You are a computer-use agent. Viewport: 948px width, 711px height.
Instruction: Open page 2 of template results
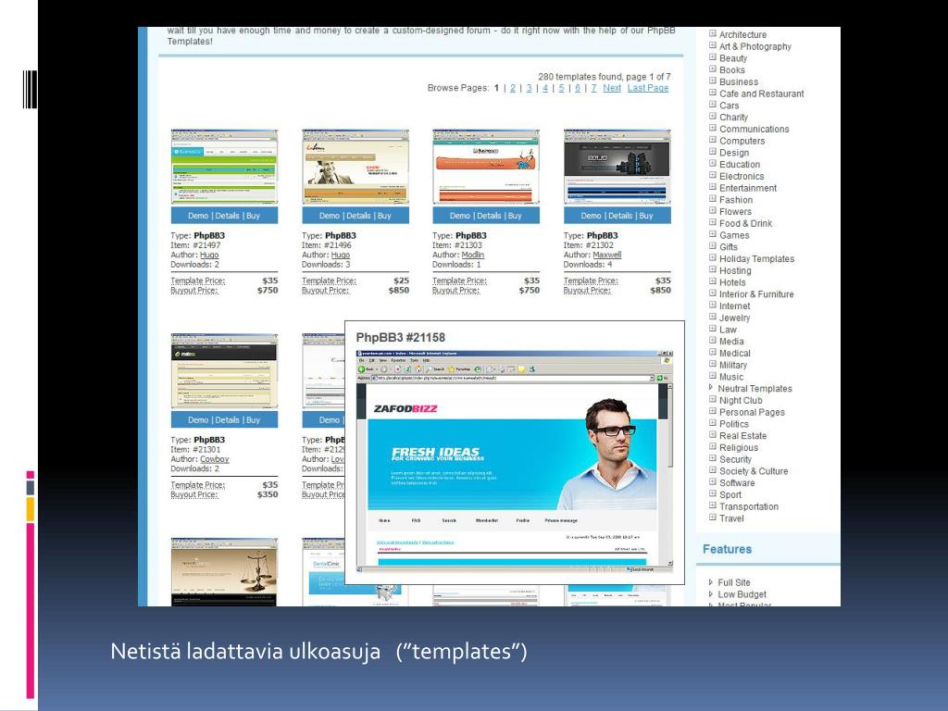(x=513, y=88)
